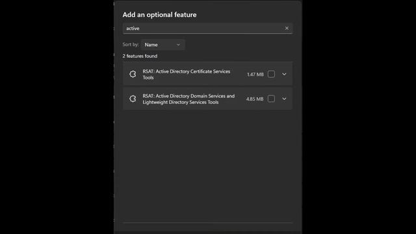
Task: Check RSAT Active Directory Domain Services Tools box
Action: [271, 99]
